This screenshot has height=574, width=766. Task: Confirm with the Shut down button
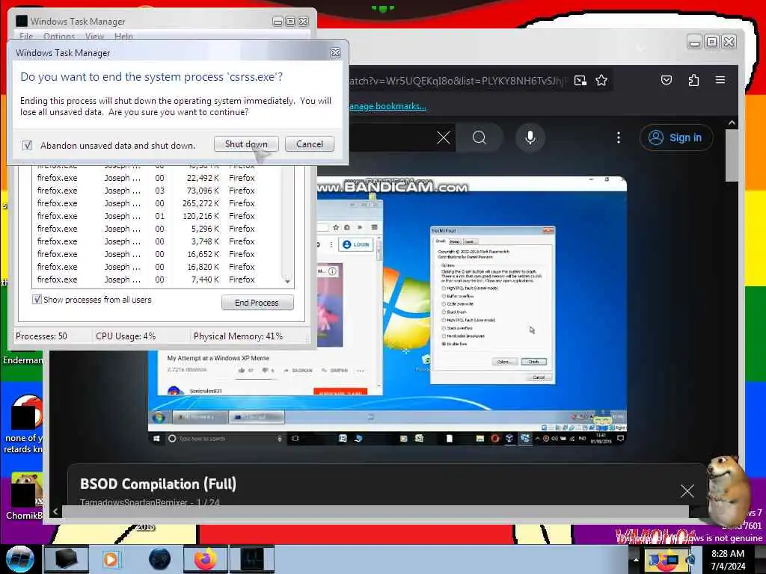tap(246, 144)
